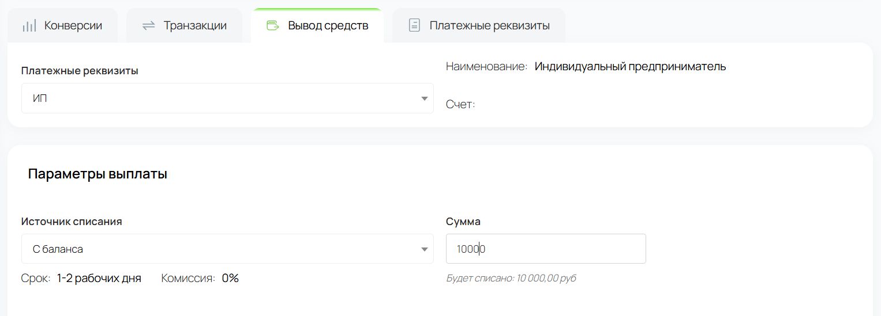881x316 pixels.
Task: Click the Индивидуальный предприниматель name text
Action: pyautogui.click(x=630, y=67)
